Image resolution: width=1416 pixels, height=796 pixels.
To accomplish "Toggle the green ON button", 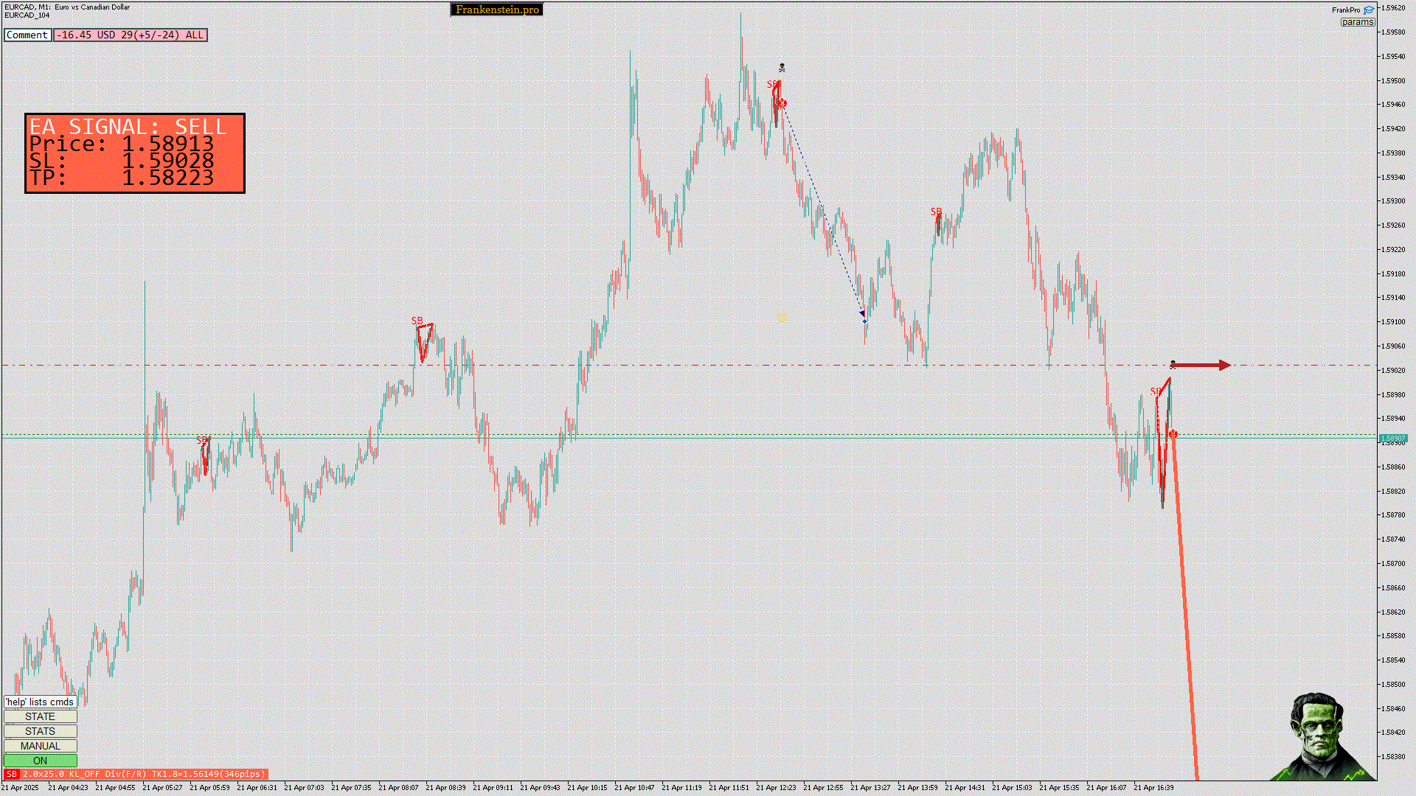I will click(40, 761).
